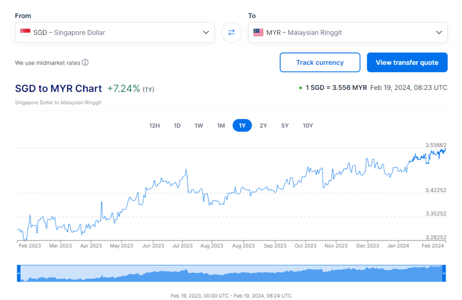
Task: Select the 1Y range option
Action: click(242, 126)
